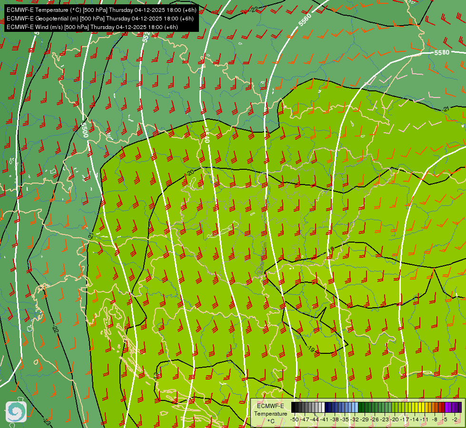The width and height of the screenshot is (466, 428).
Task: Click the -17 legend tick label
Action: click(x=405, y=419)
